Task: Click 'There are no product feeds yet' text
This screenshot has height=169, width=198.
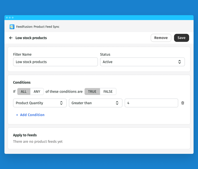Action: 38,141
